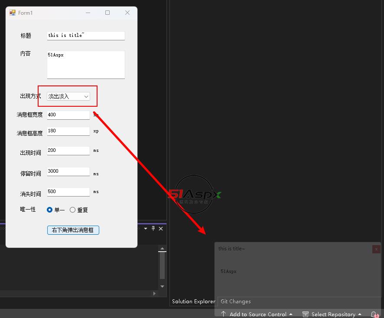This screenshot has width=384, height=318.
Task: Click the popup title text 'this is title~'
Action: tap(231, 249)
